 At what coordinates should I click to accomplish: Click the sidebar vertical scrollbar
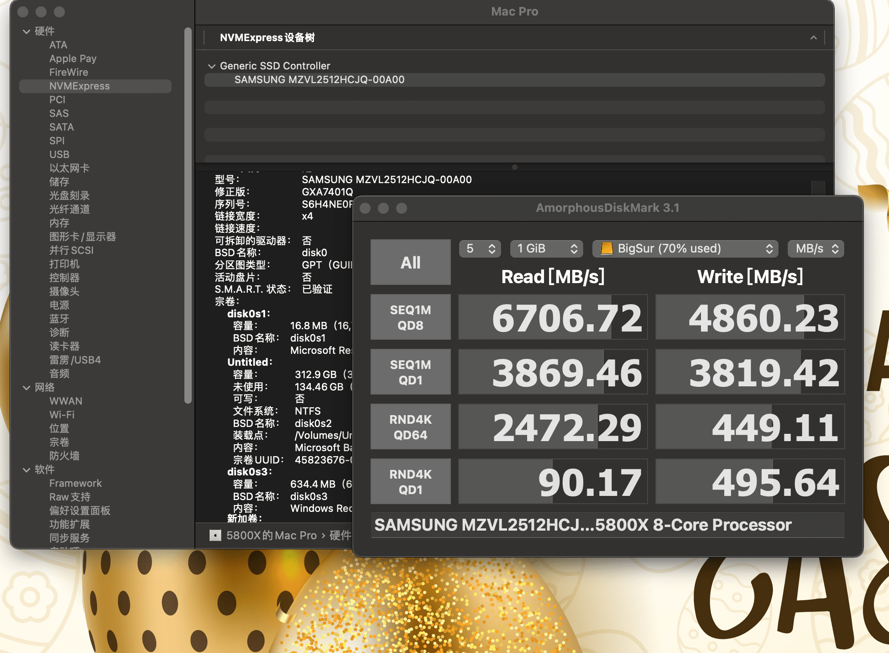pos(188,216)
